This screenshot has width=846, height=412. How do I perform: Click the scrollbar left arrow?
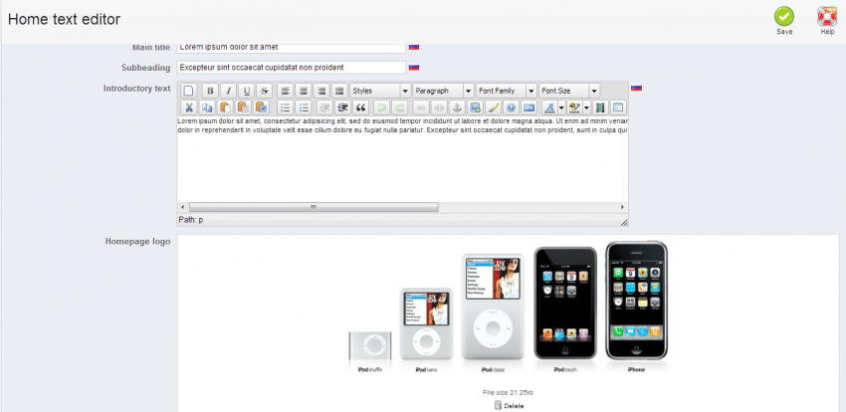coord(182,207)
